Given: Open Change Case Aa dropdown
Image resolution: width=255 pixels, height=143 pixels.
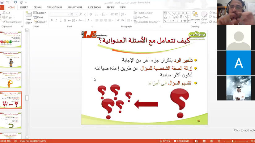Looking at the screenshot, I should (x=81, y=20).
